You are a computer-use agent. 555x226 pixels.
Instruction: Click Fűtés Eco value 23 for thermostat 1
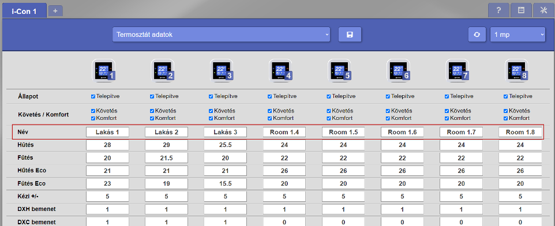[x=108, y=184]
